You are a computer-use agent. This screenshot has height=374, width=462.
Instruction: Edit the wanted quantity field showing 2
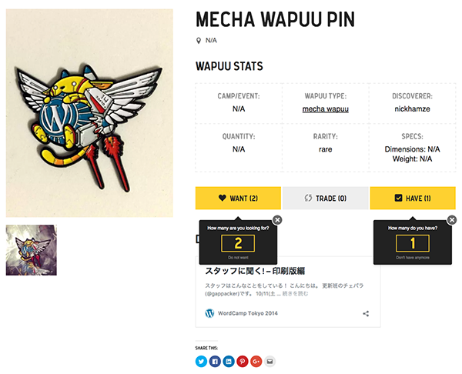pos(238,243)
